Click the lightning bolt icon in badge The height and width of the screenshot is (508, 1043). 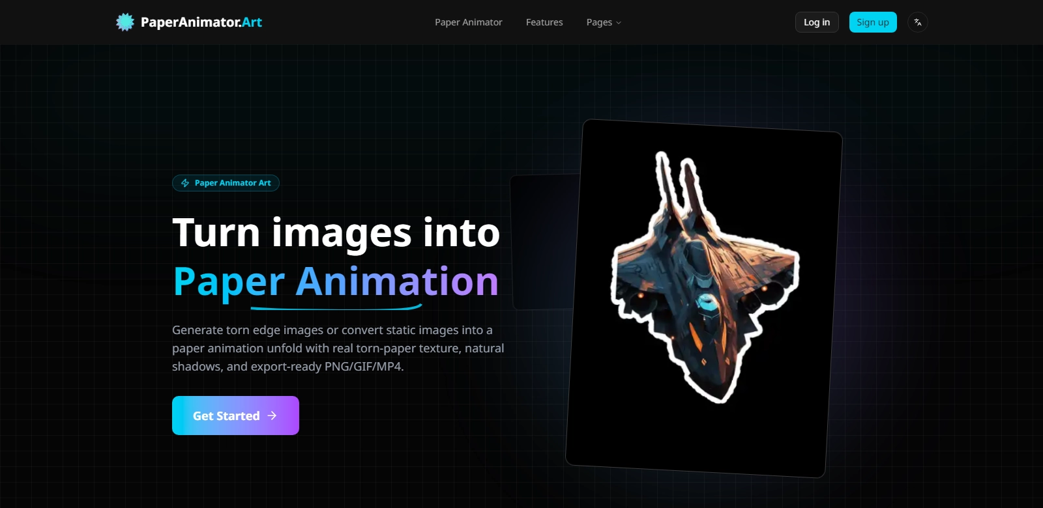click(185, 183)
